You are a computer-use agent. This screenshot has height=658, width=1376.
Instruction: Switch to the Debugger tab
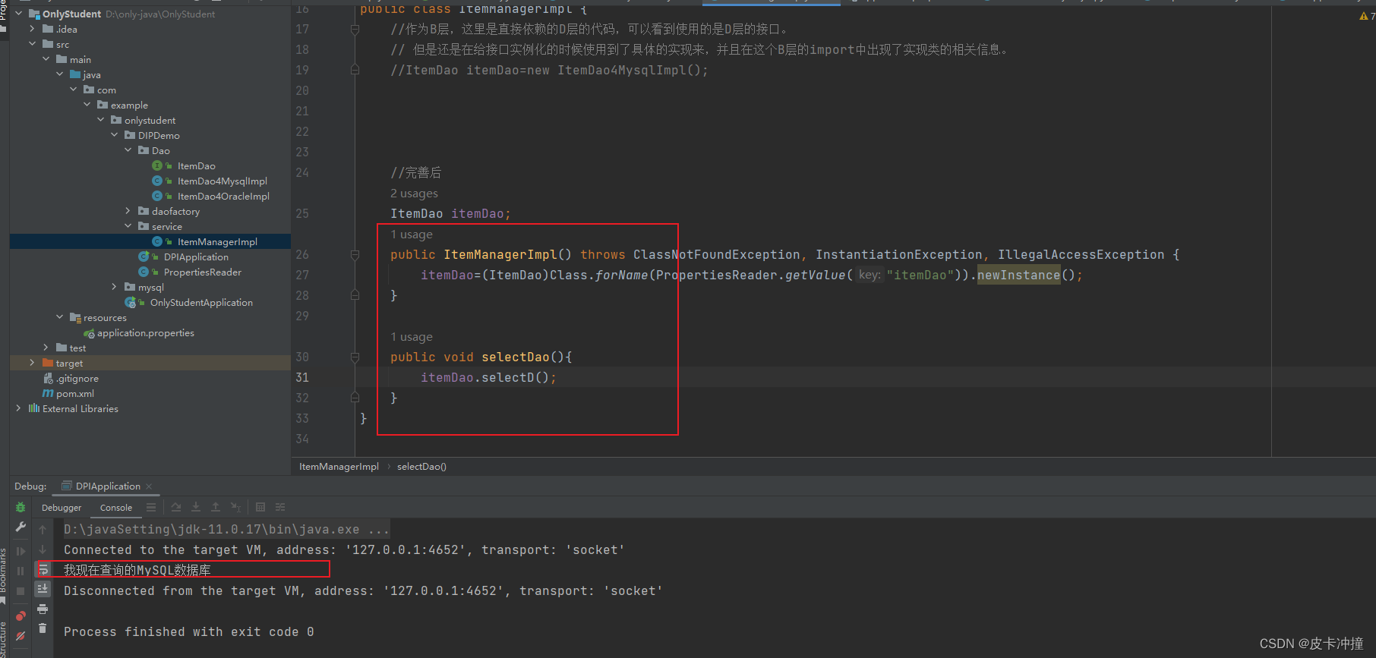(x=62, y=508)
